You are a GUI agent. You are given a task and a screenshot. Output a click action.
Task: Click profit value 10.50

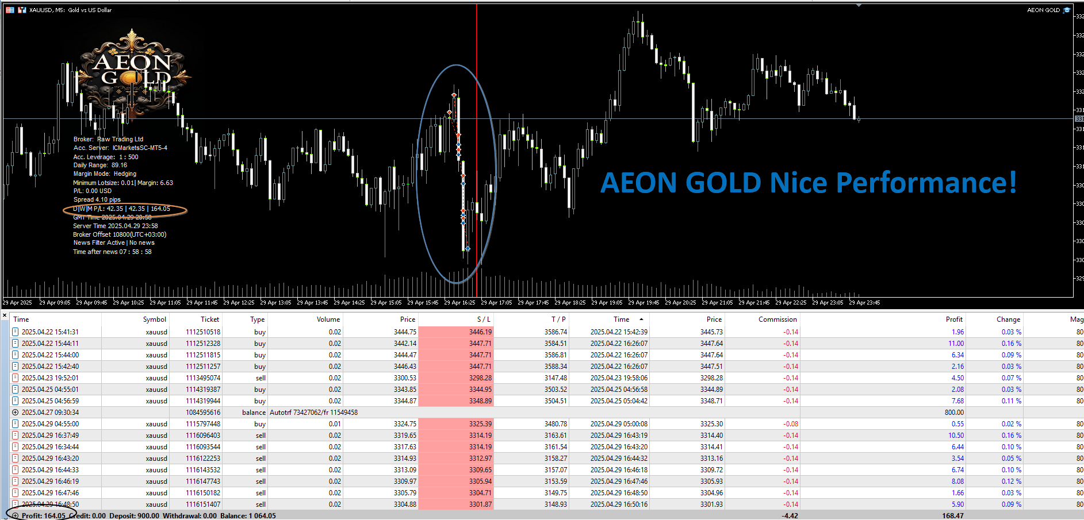tap(956, 436)
